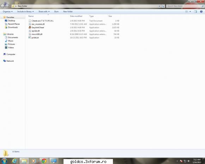The width and height of the screenshot is (205, 164).
Task: Open Windows Media Player from taskbar
Action: [x=34, y=161]
